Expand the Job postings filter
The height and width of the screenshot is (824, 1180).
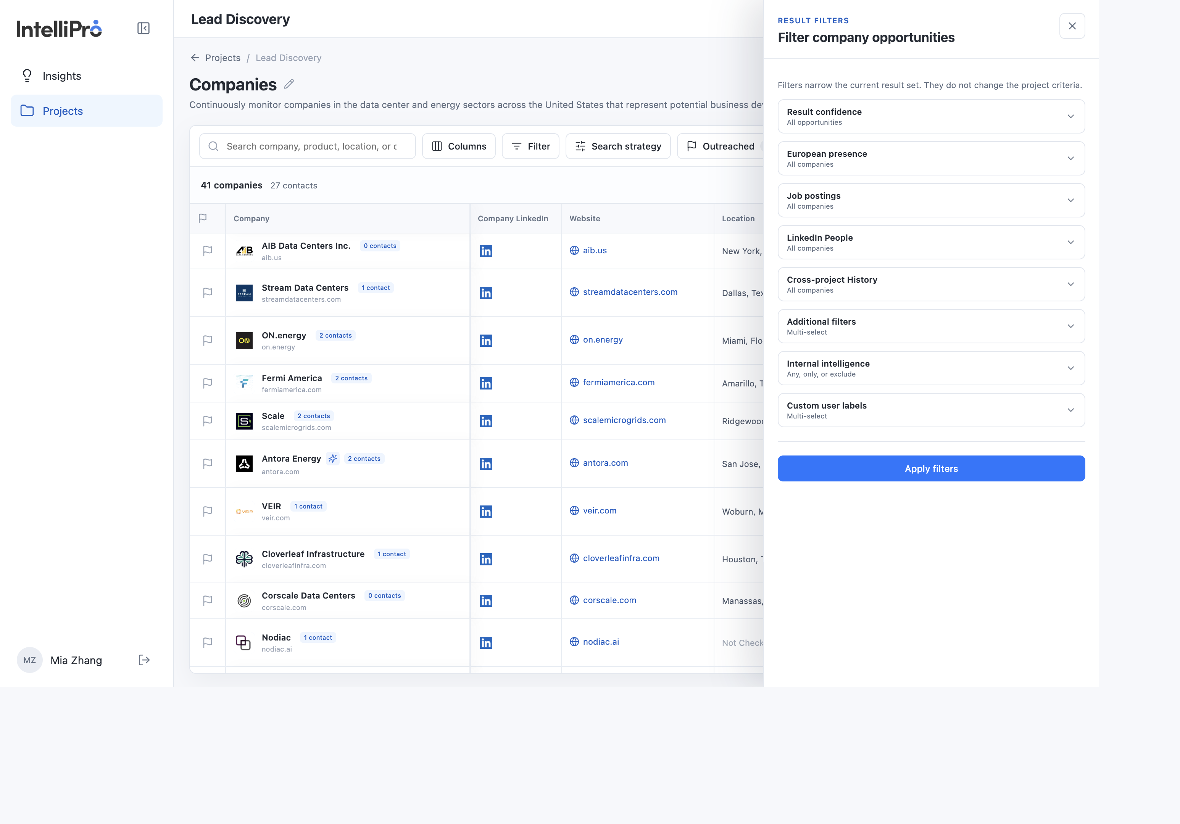click(931, 200)
